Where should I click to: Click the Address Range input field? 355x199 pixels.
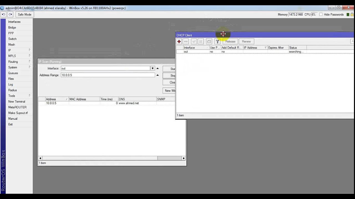108,75
